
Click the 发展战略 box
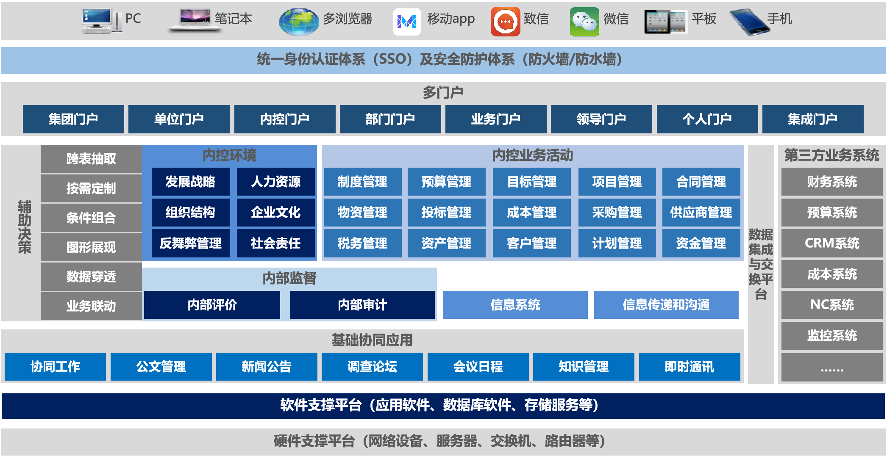[191, 182]
